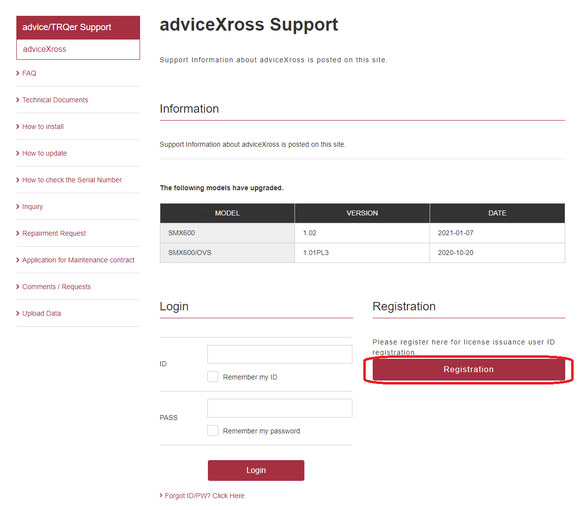Focus the ID input field
This screenshot has height=510, width=587.
(280, 354)
